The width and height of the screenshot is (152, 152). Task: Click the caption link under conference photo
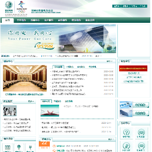pos(25,95)
